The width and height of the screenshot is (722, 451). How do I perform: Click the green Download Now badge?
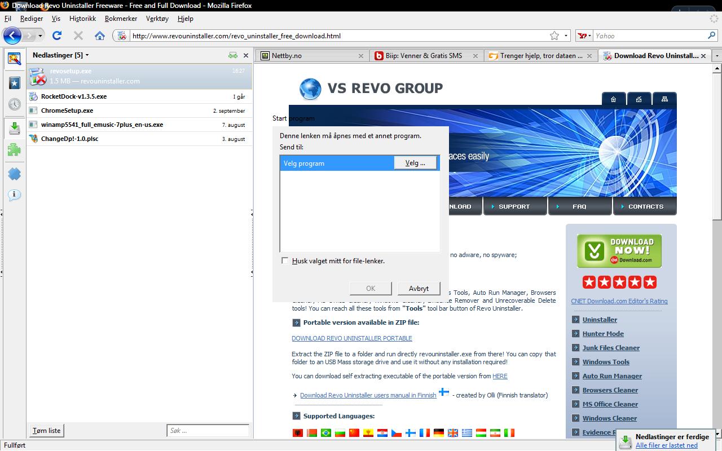coord(619,251)
